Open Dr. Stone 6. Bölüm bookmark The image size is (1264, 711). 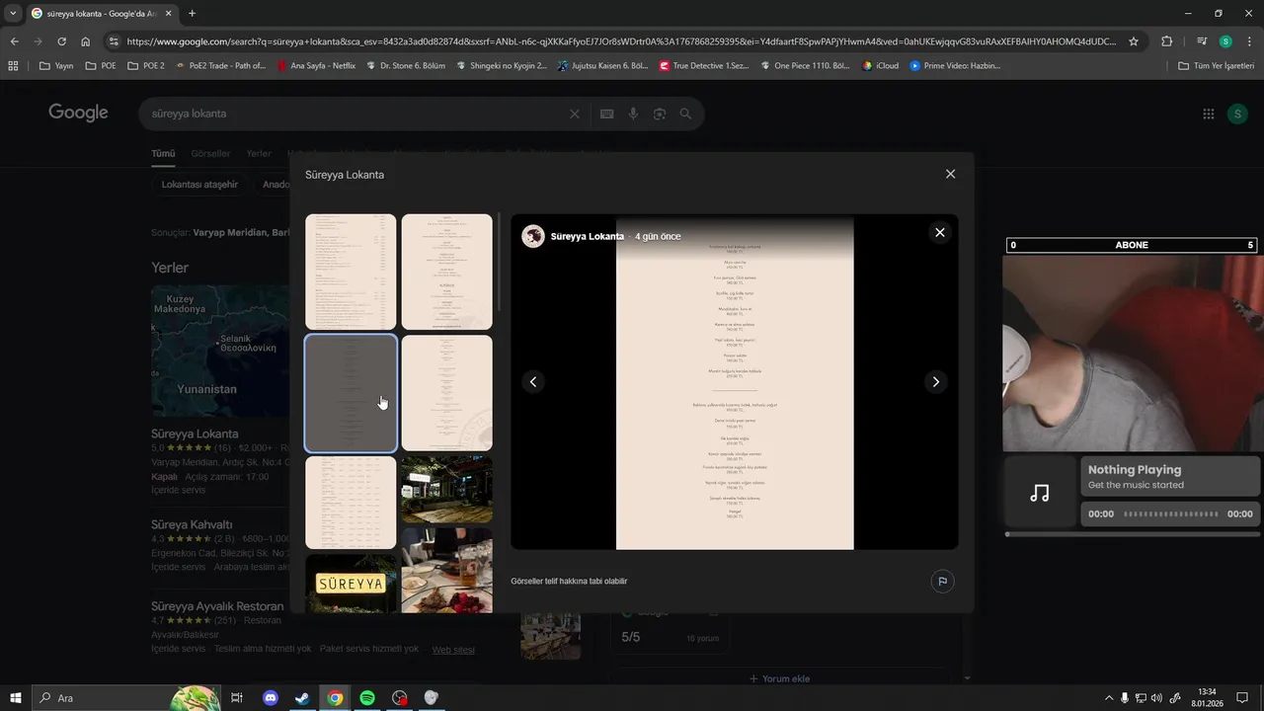point(405,66)
